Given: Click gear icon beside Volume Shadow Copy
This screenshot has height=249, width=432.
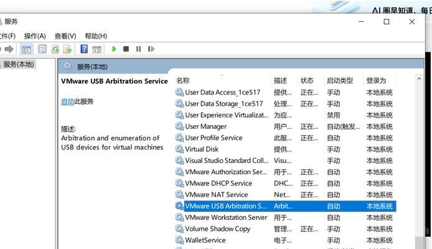Looking at the screenshot, I should click(179, 228).
